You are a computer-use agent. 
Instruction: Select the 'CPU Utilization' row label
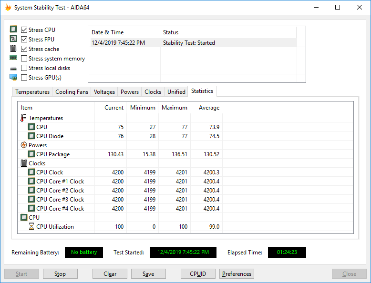click(x=55, y=226)
